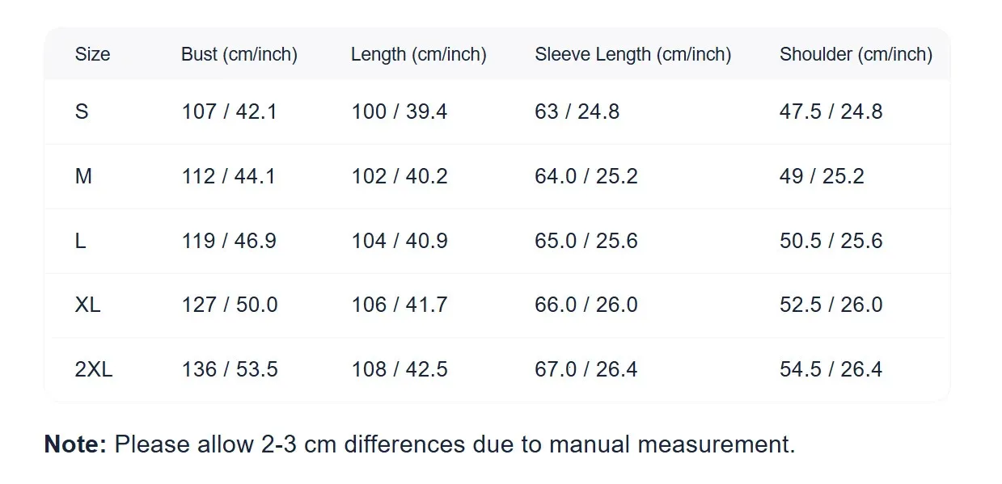Select the M size row label
The image size is (1002, 484).
point(83,176)
